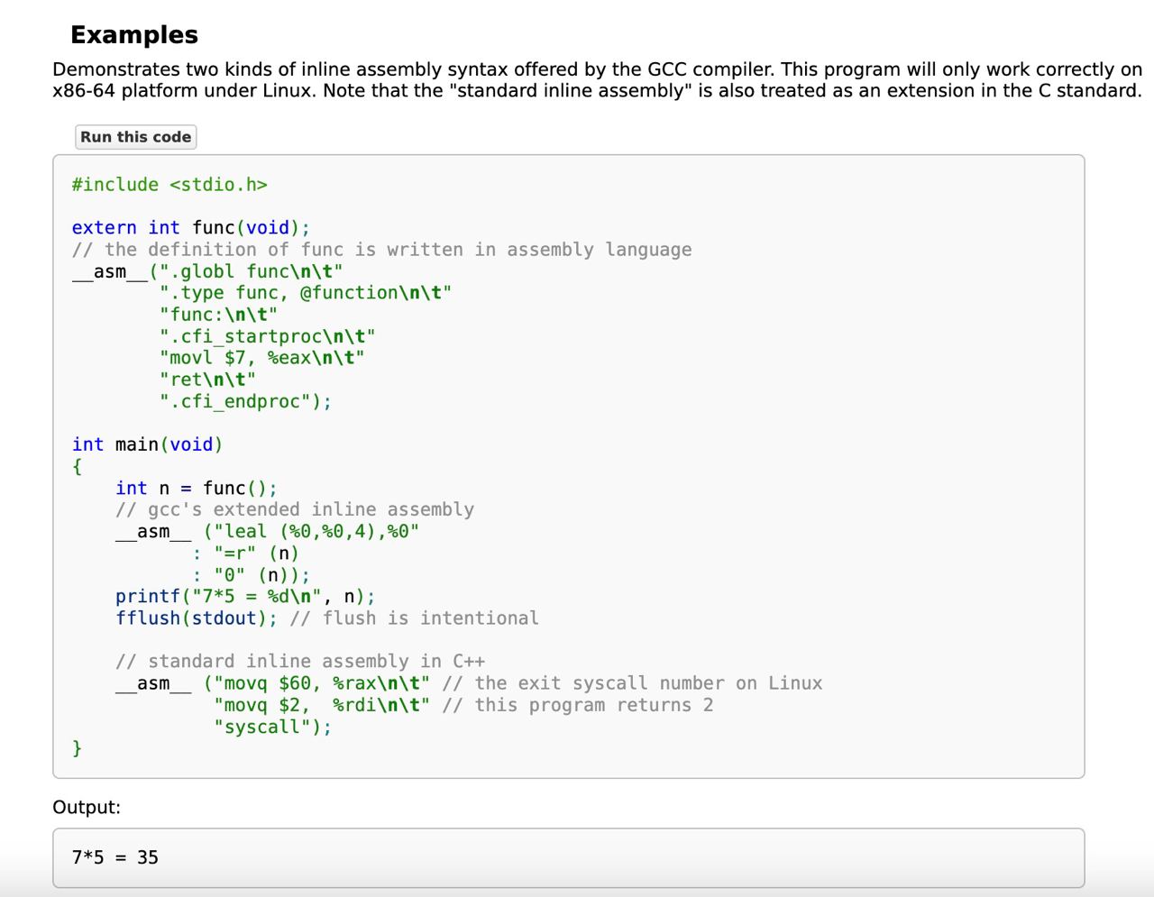The width and height of the screenshot is (1154, 897).
Task: Click the "int main(void)" declaration
Action: pyautogui.click(x=147, y=444)
